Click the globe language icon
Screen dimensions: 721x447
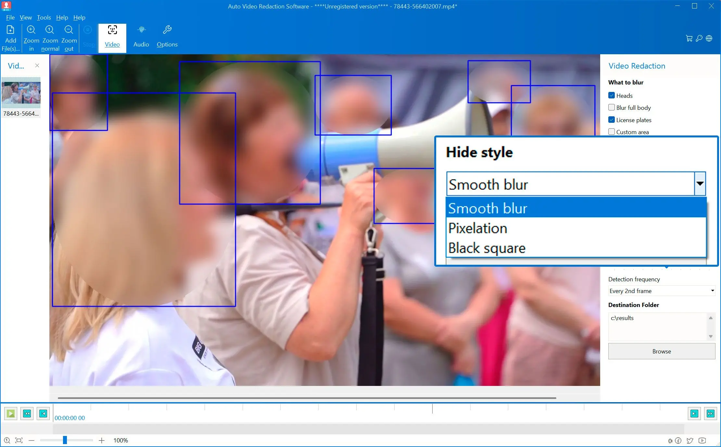709,38
